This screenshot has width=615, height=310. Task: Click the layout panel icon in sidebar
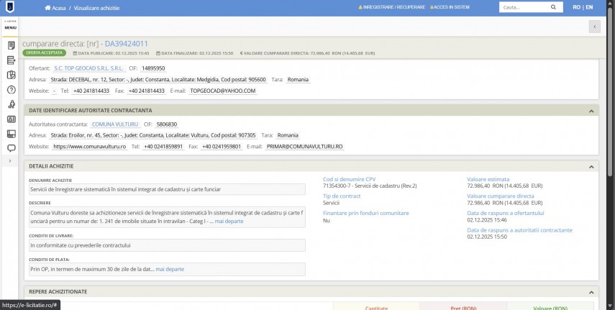pyautogui.click(x=11, y=134)
